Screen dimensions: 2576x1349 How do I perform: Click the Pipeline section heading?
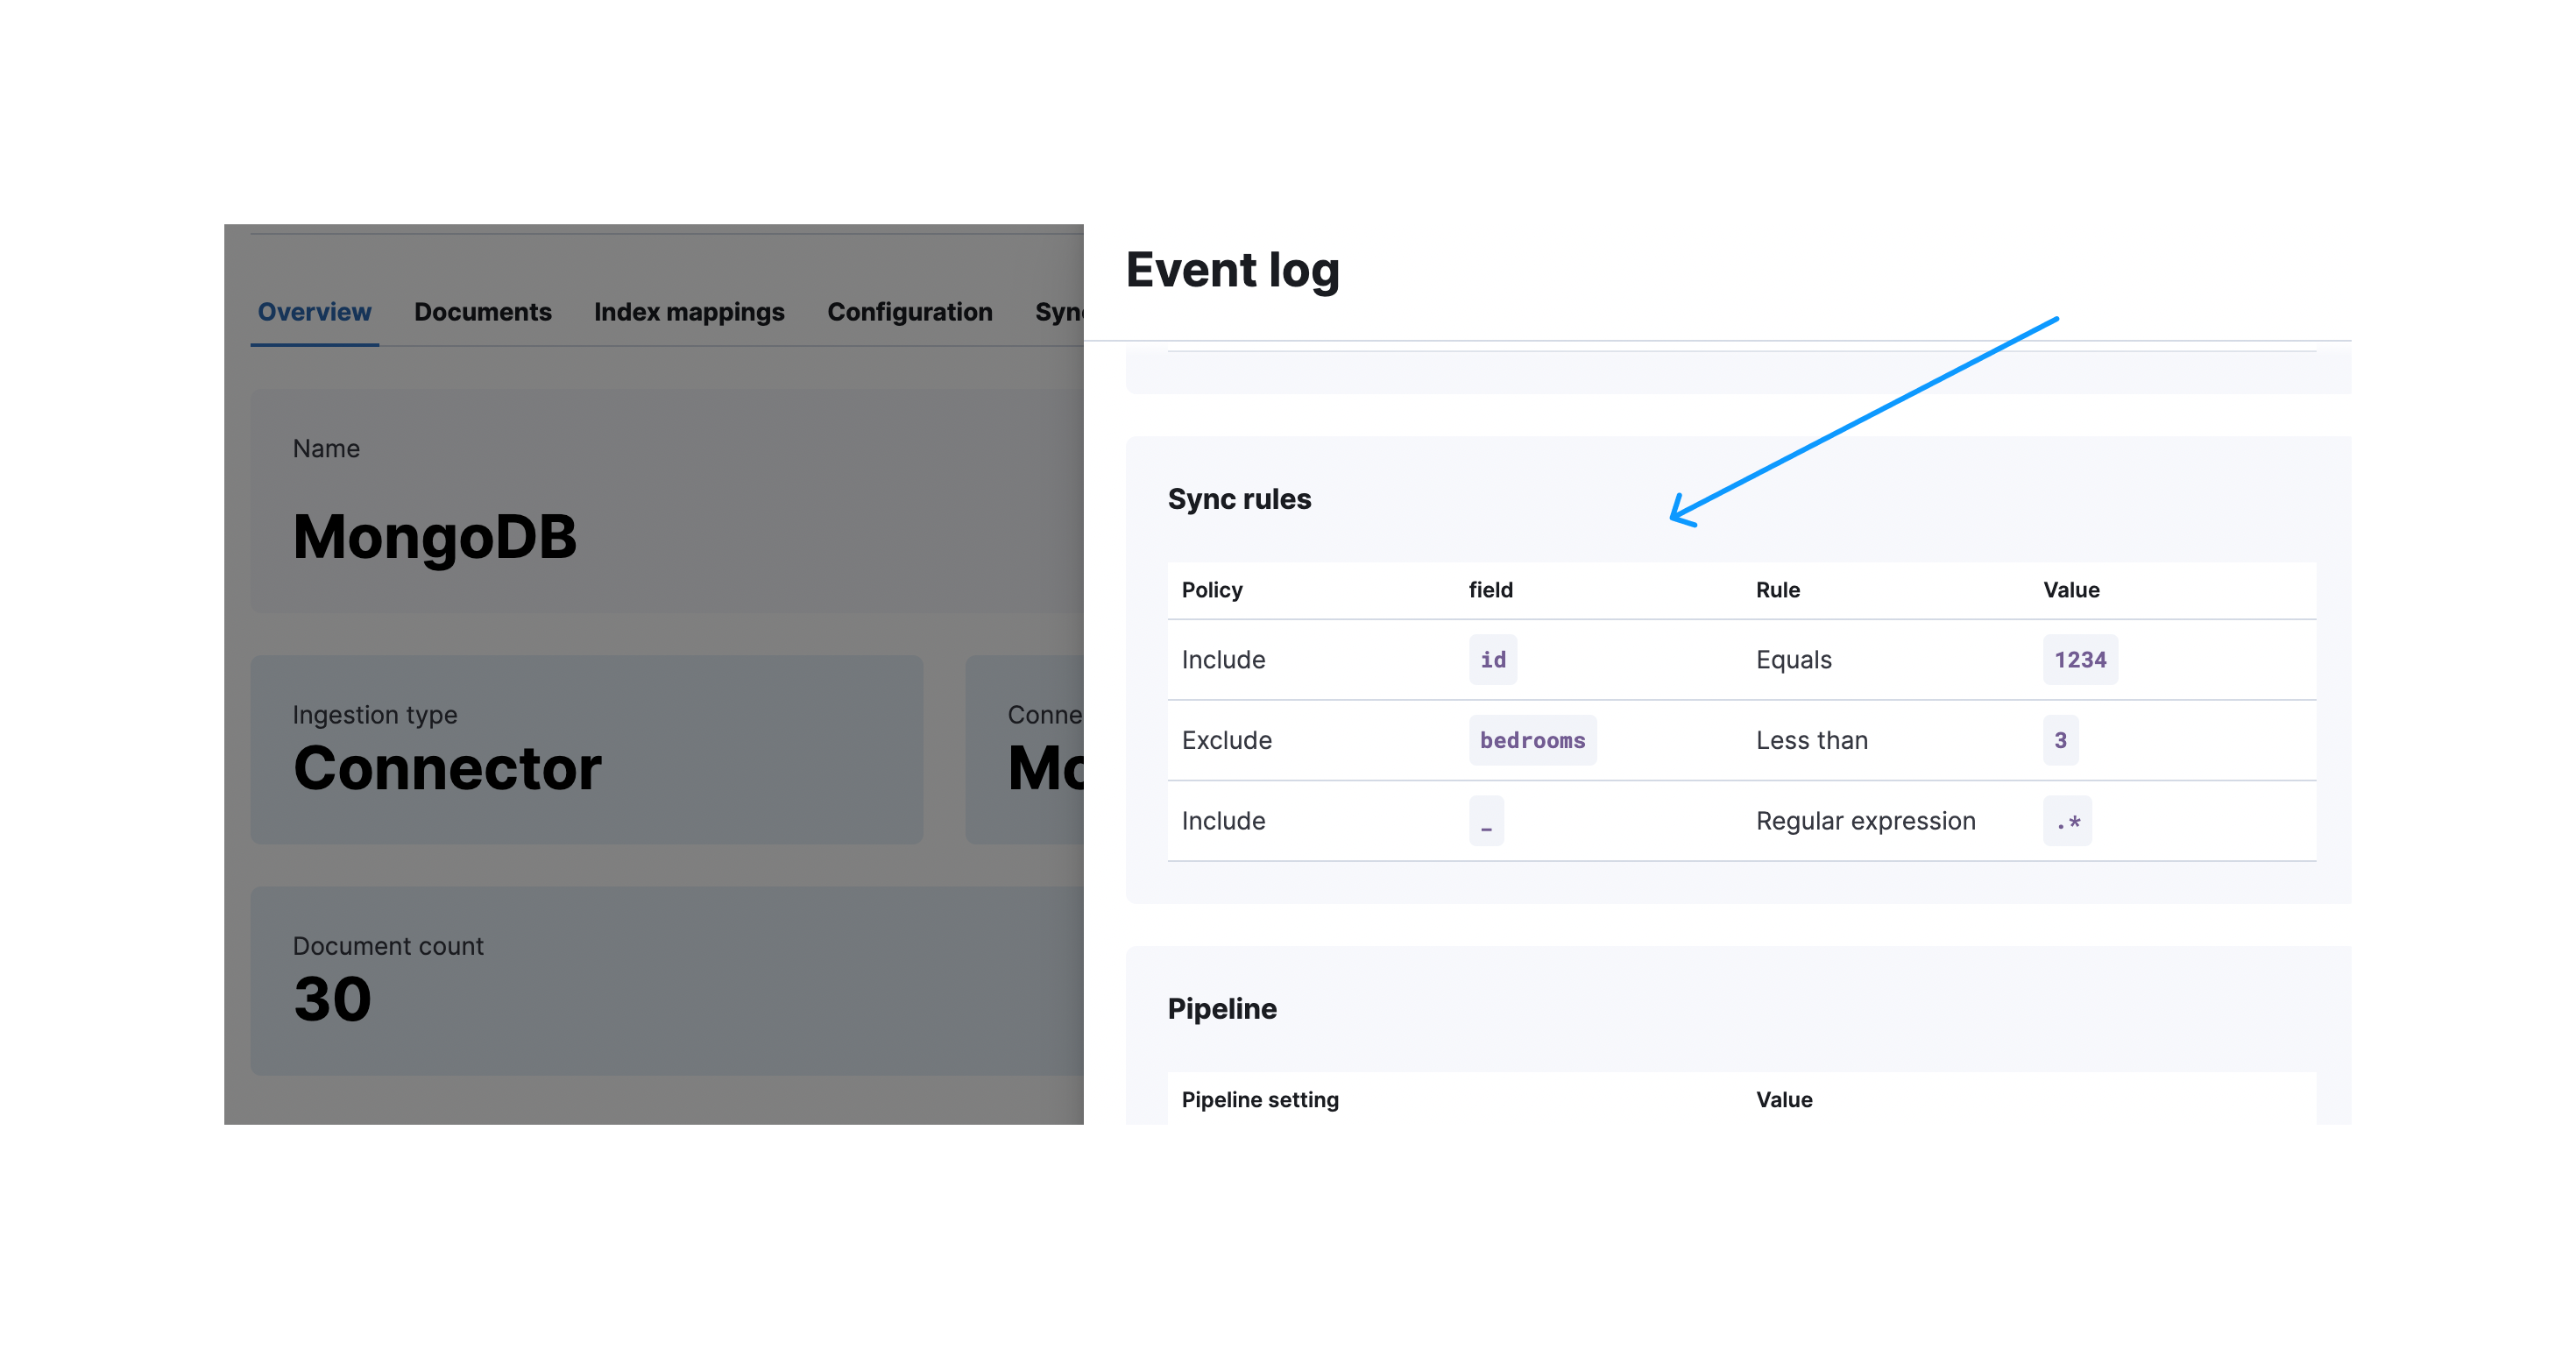tap(1223, 1009)
